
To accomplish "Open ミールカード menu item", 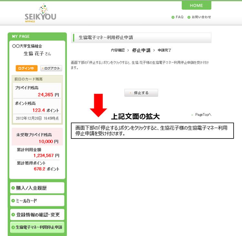I will coord(37,200).
